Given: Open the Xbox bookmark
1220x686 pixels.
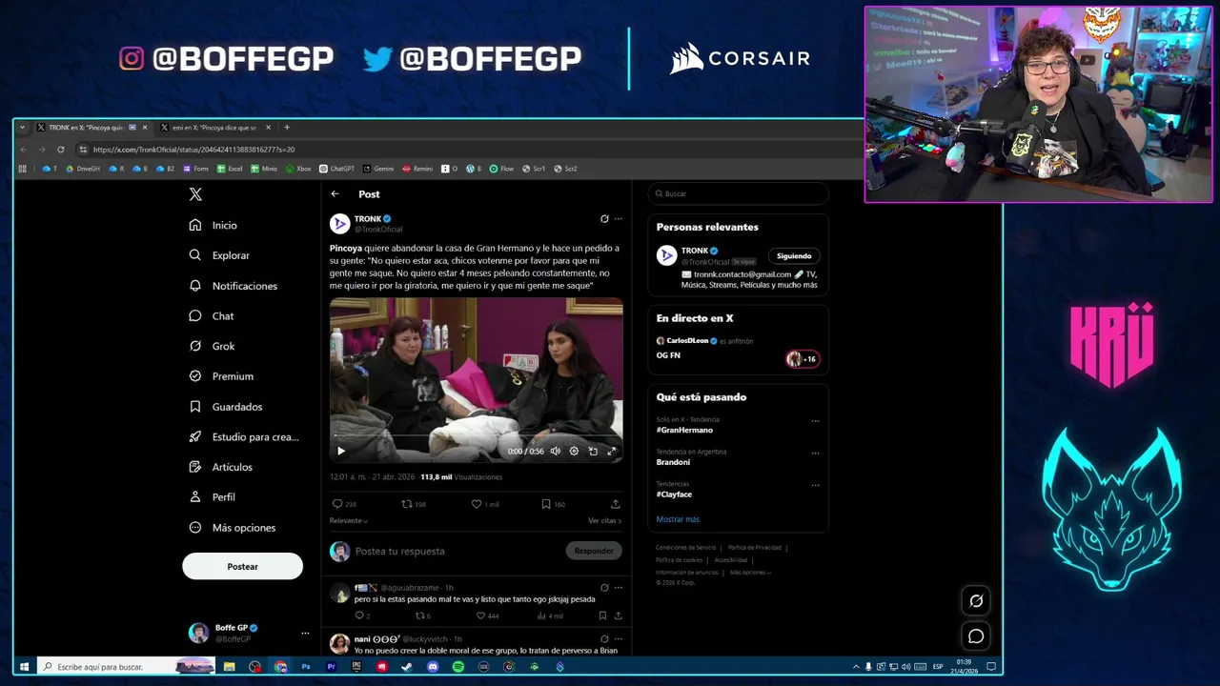Looking at the screenshot, I should pos(298,169).
